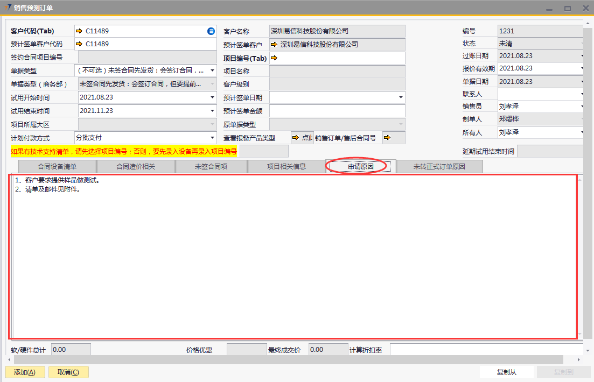This screenshot has height=382, width=594.
Task: Open the 销售员 dropdown showing 刘孝泽
Action: coord(582,107)
